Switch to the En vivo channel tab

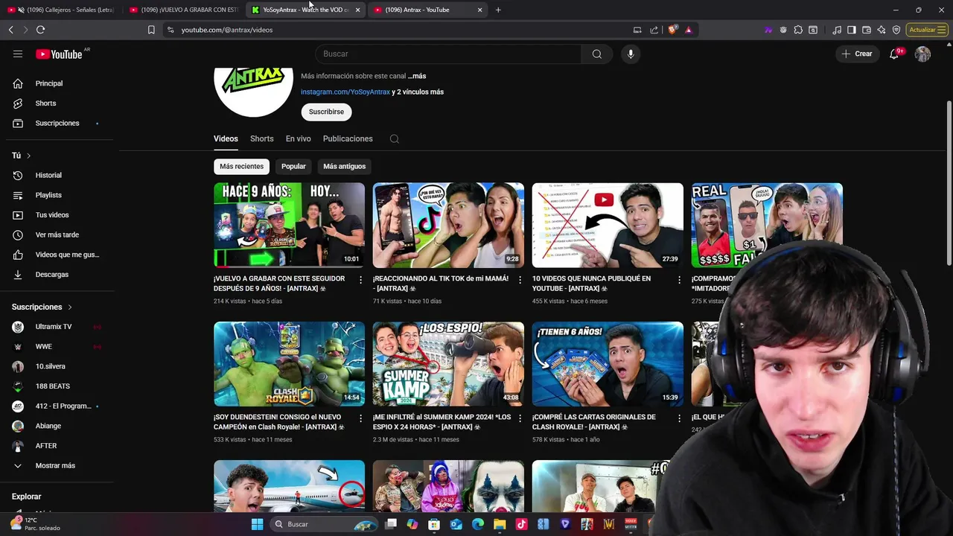[x=298, y=138]
